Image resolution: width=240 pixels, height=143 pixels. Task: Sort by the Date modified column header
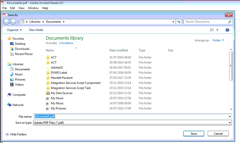[x=118, y=50]
